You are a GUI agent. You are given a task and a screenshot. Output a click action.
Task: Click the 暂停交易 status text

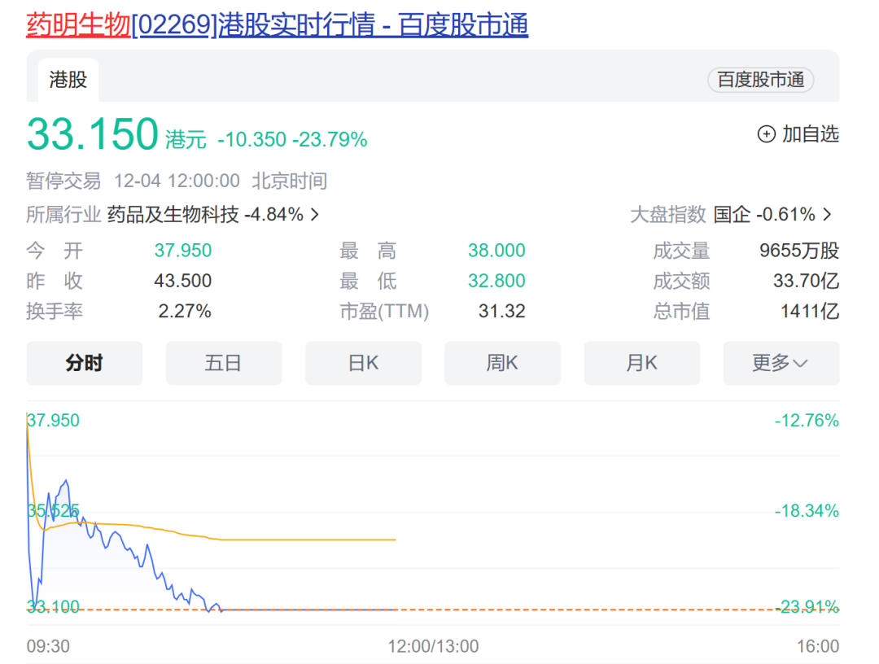[63, 181]
